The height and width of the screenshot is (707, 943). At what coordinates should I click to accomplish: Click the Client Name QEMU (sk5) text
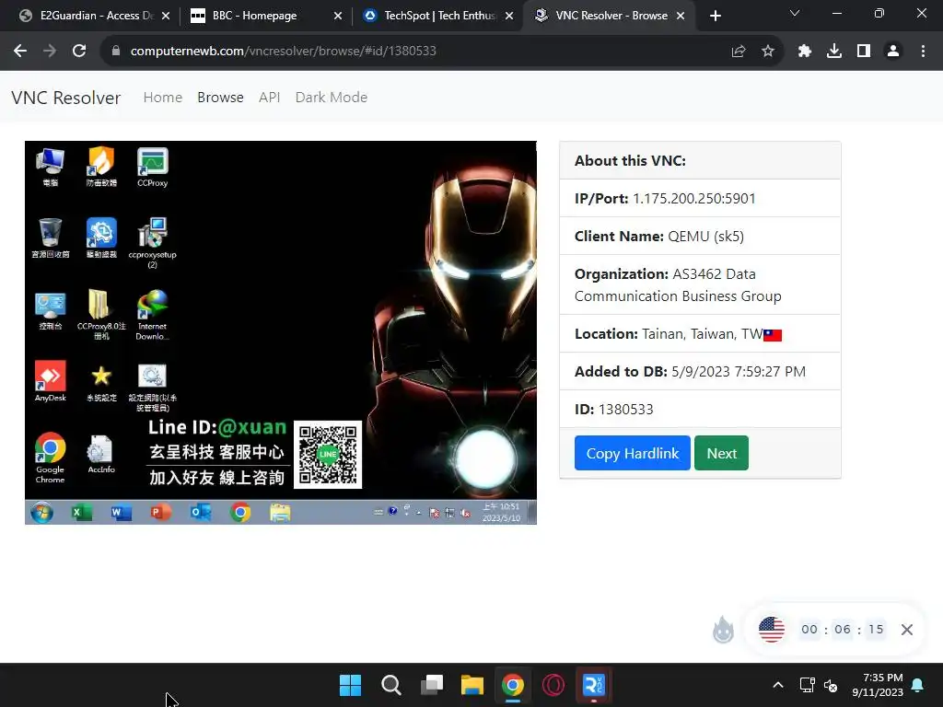659,237
